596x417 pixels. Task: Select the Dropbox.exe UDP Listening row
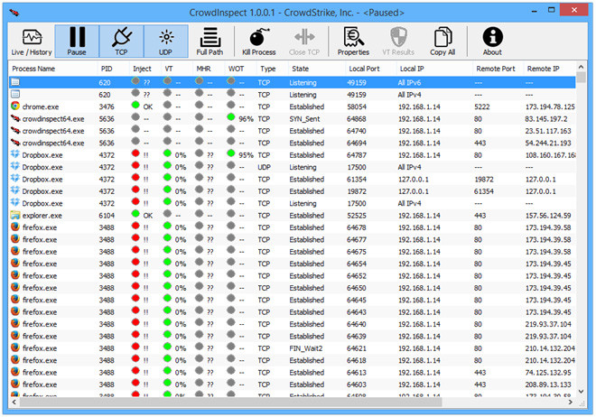pyautogui.click(x=292, y=167)
